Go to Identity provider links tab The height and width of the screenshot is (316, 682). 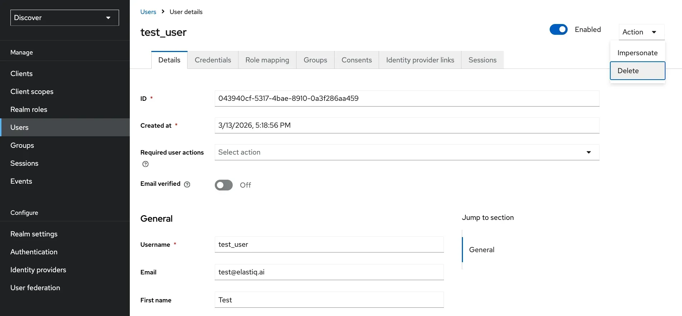click(x=420, y=60)
